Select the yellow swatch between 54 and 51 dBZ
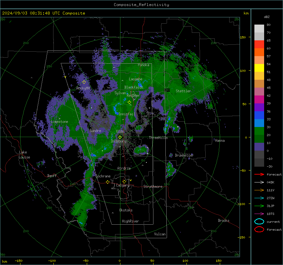 pyautogui.click(x=259, y=68)
